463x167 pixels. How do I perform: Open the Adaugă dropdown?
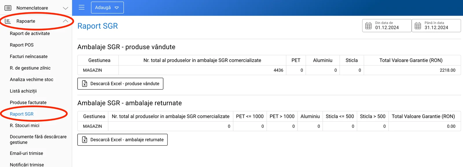tap(107, 8)
